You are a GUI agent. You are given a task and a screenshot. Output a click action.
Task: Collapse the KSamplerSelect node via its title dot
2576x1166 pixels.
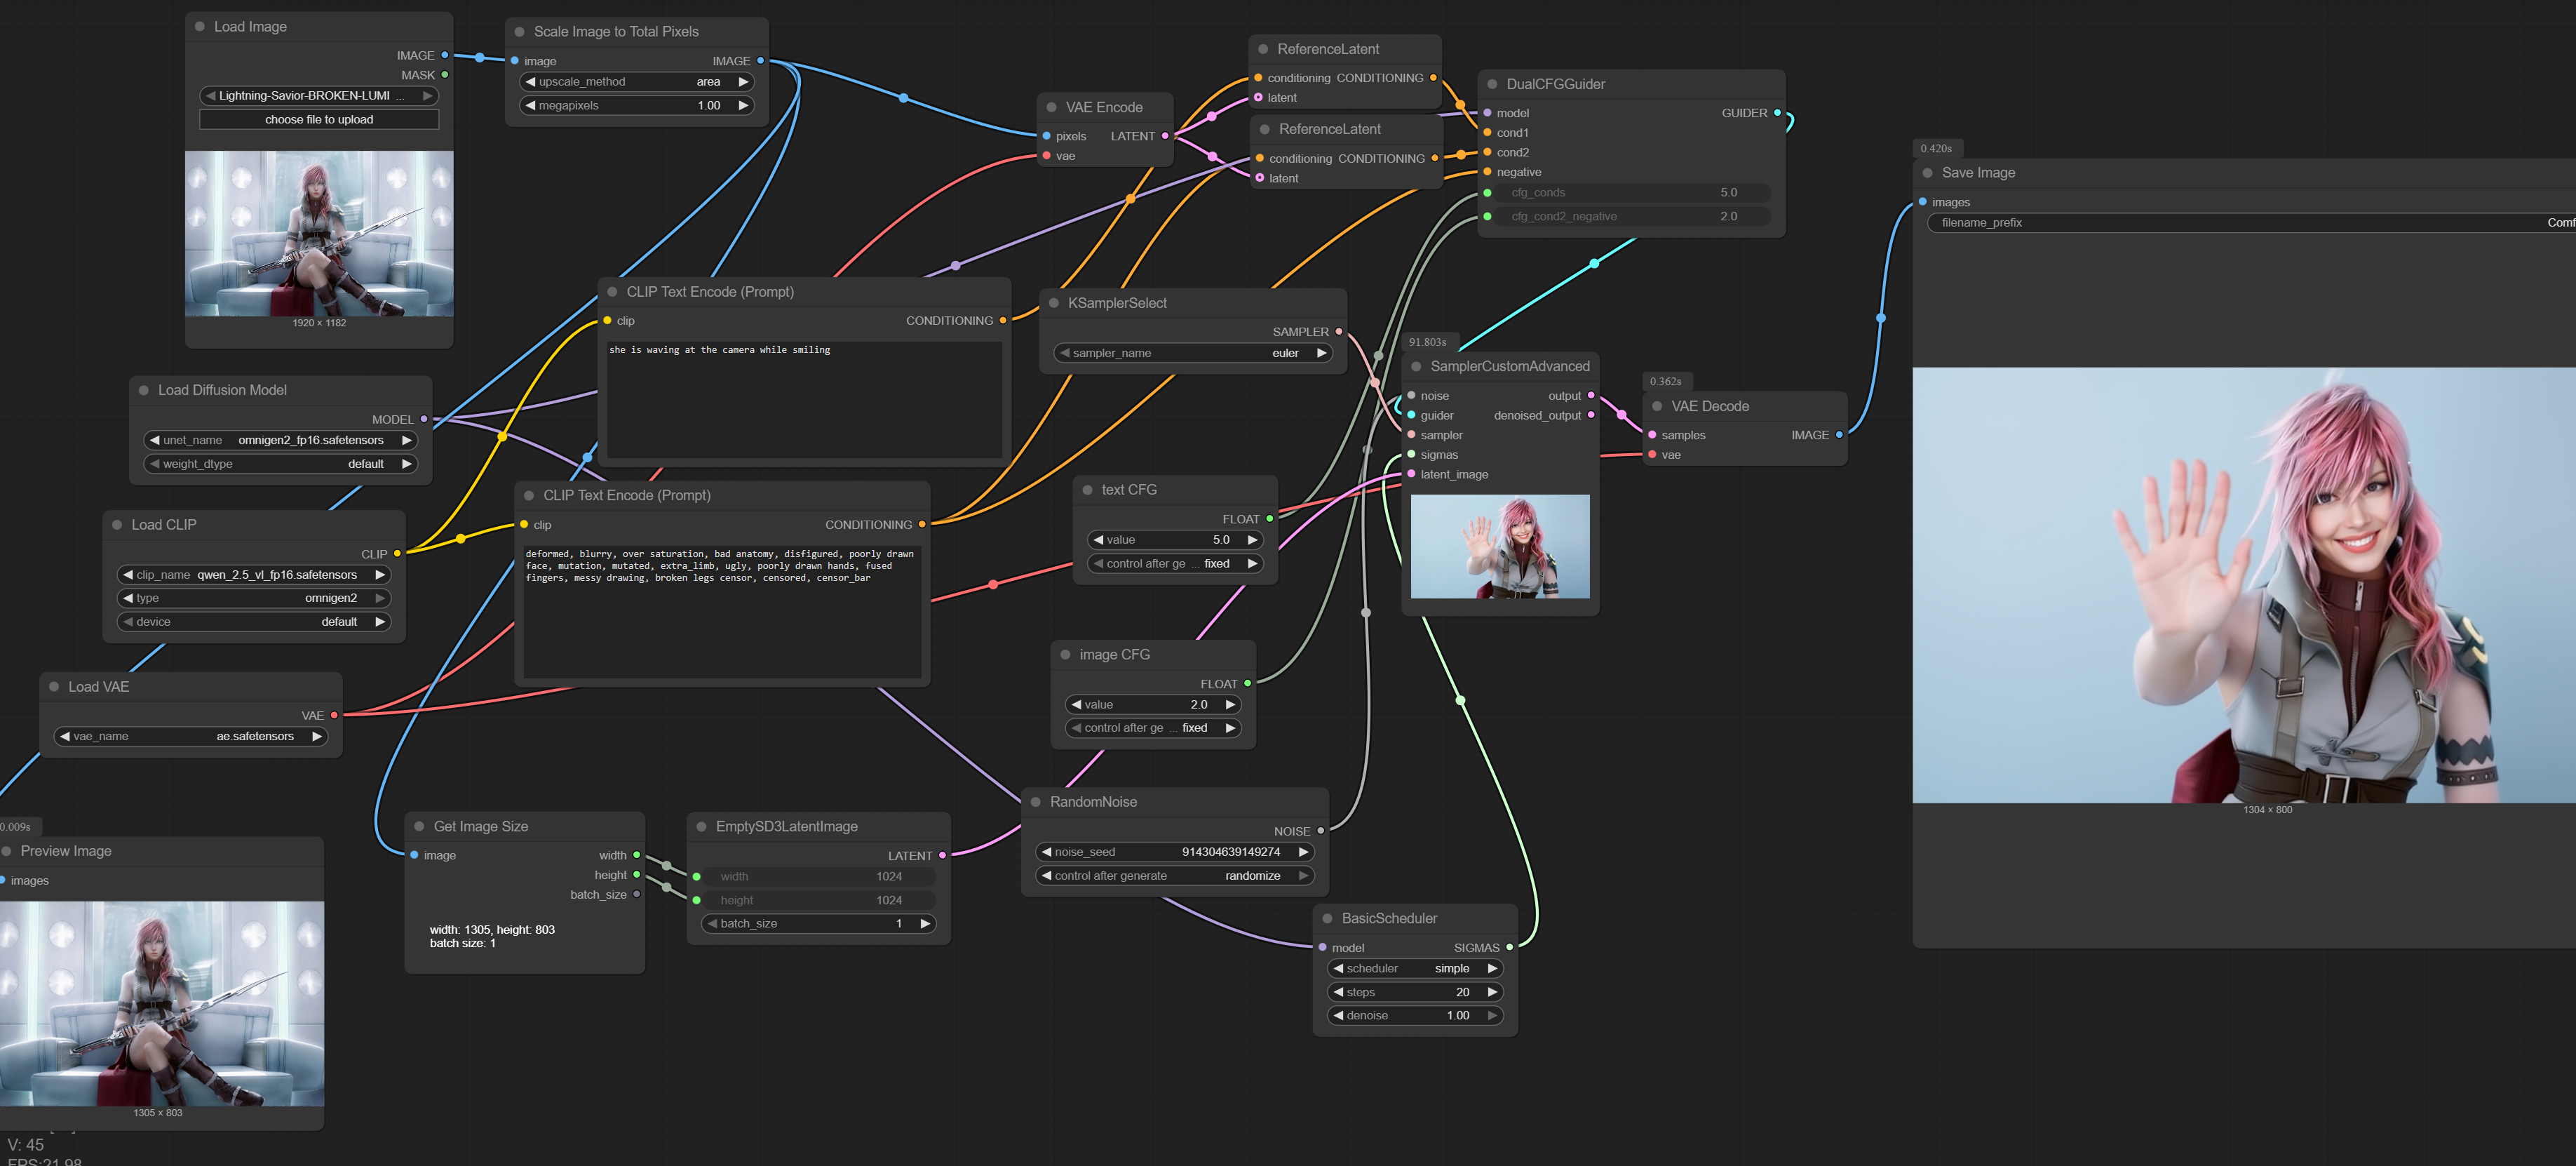coord(1054,303)
